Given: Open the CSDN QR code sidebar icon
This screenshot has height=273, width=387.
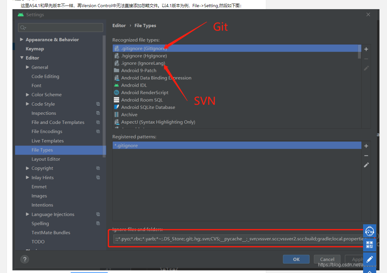Looking at the screenshot, I should click(369, 245).
